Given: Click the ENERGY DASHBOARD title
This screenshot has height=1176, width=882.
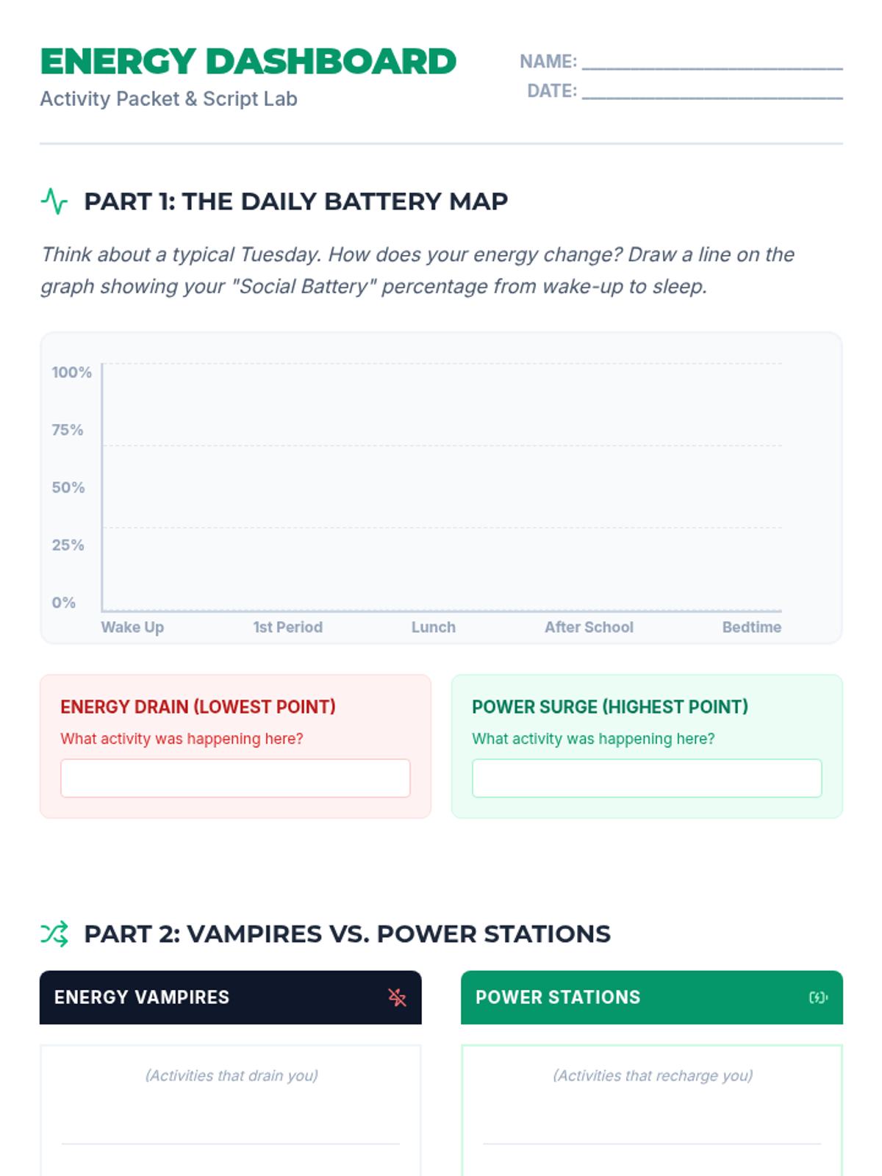Looking at the screenshot, I should (x=248, y=62).
